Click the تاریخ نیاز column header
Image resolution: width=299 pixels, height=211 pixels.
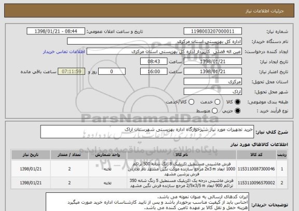click(x=31, y=154)
